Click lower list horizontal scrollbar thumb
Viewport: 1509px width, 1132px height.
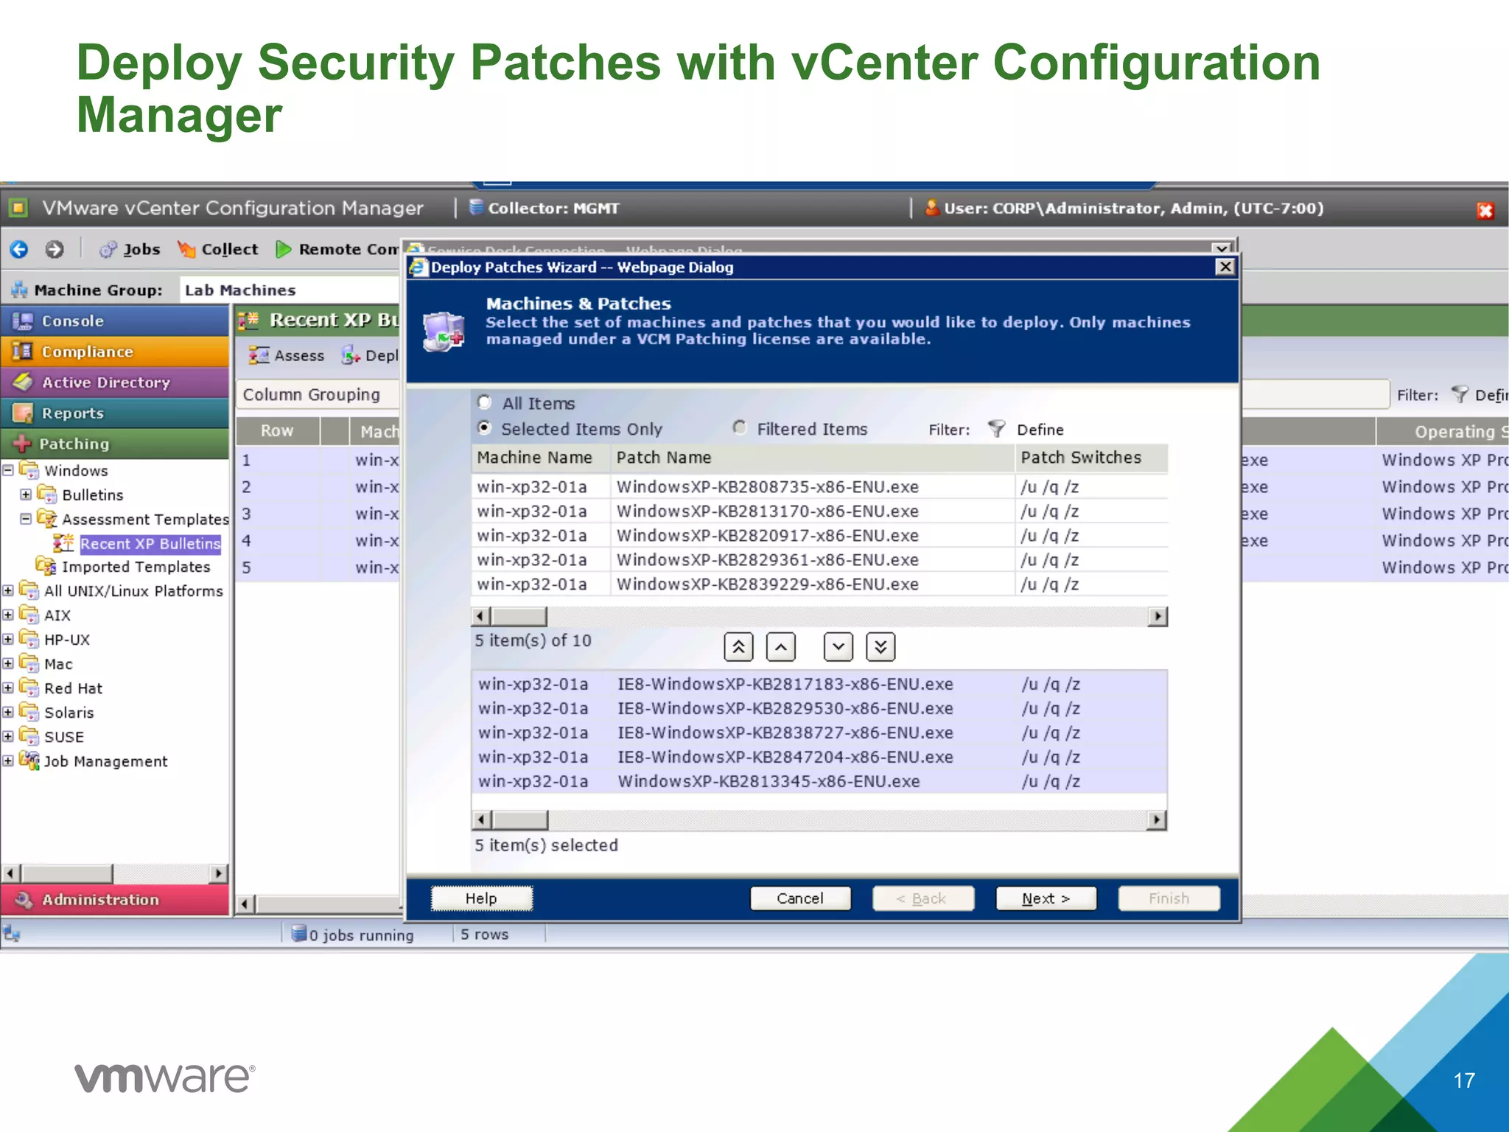click(520, 820)
